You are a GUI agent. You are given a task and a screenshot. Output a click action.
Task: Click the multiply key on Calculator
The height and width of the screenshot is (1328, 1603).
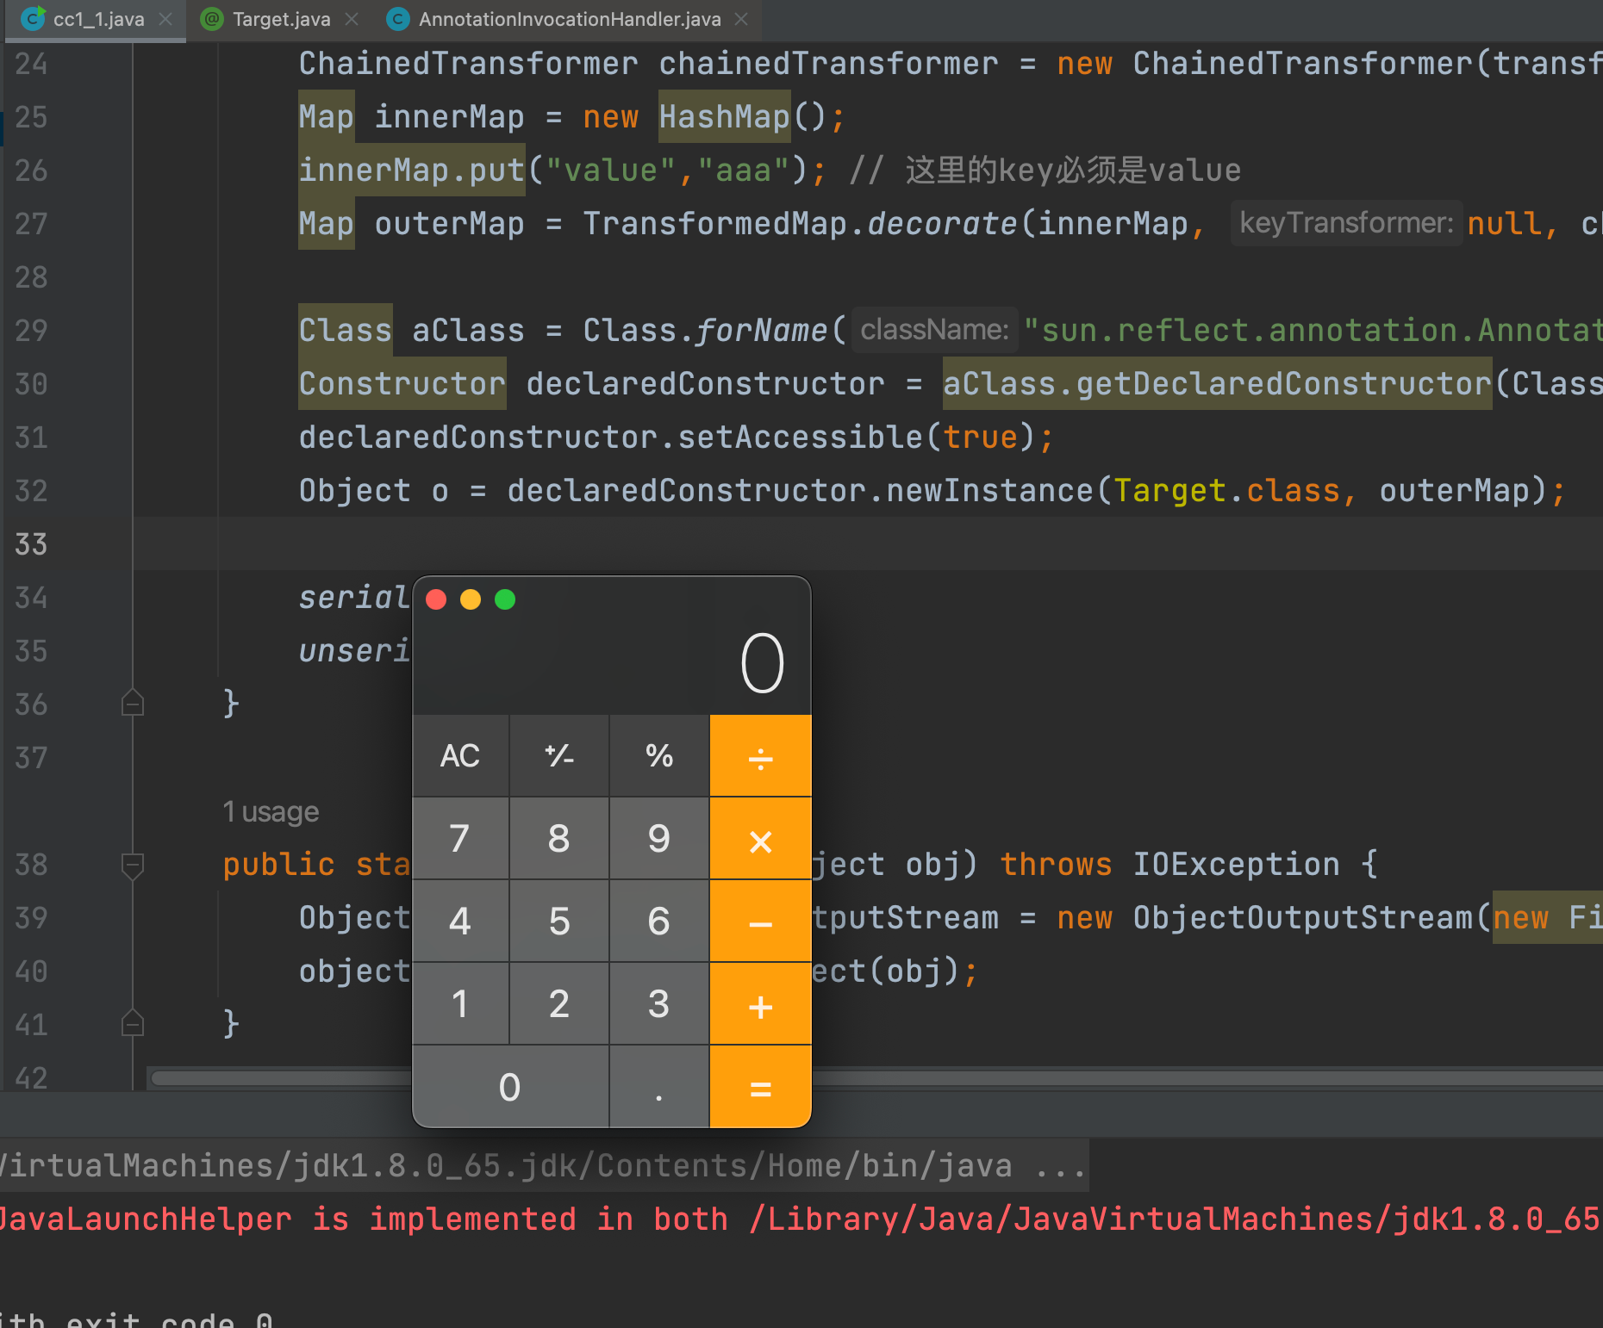[760, 838]
